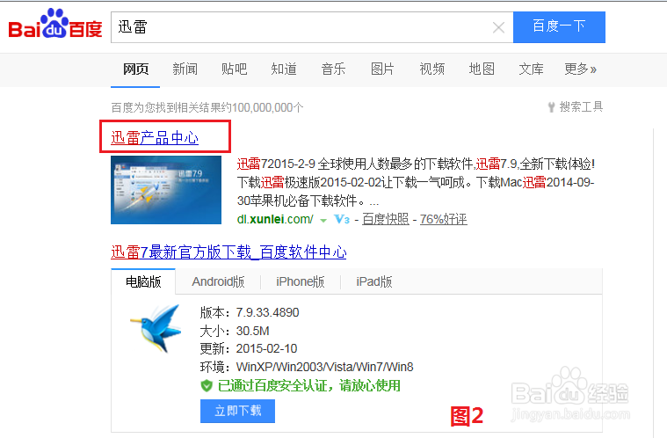Open the 迅雷产品中心 result link
This screenshot has height=438, width=667.
[x=155, y=138]
